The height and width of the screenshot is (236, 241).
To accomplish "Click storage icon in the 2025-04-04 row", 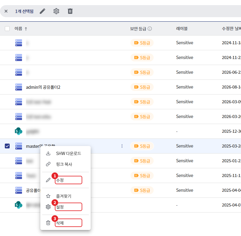I will coord(19,190).
